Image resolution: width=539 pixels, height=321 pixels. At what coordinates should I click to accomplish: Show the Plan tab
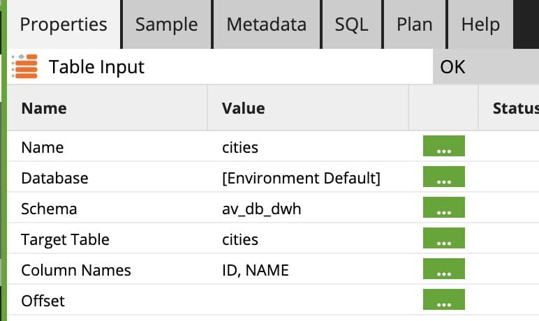point(414,25)
